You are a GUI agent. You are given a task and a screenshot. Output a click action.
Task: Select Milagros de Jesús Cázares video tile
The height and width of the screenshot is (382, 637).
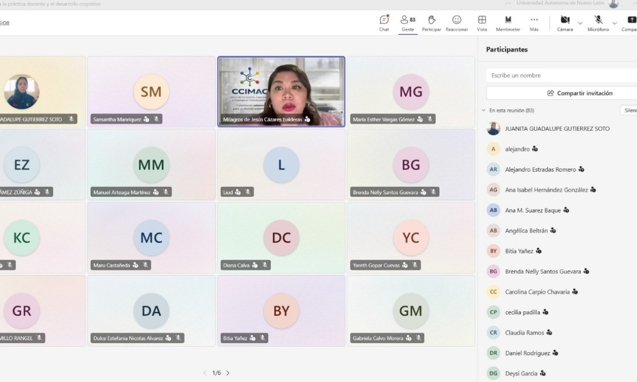[281, 92]
